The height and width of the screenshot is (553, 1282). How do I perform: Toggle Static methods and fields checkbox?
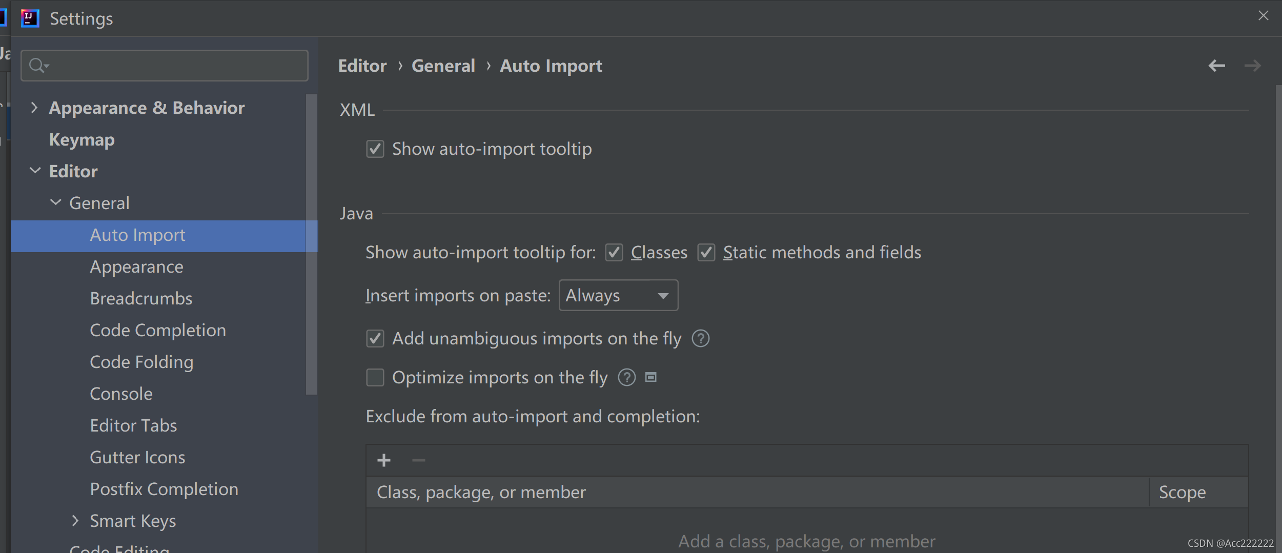(706, 253)
